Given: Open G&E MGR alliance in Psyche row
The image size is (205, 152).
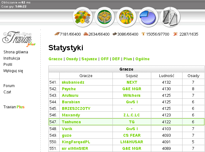Looking at the screenshot, I should click(132, 89).
